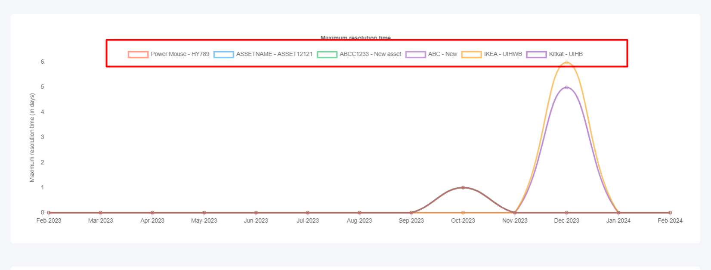Click the orange zero-value point at Oct-2023
This screenshot has width=711, height=270.
(463, 213)
